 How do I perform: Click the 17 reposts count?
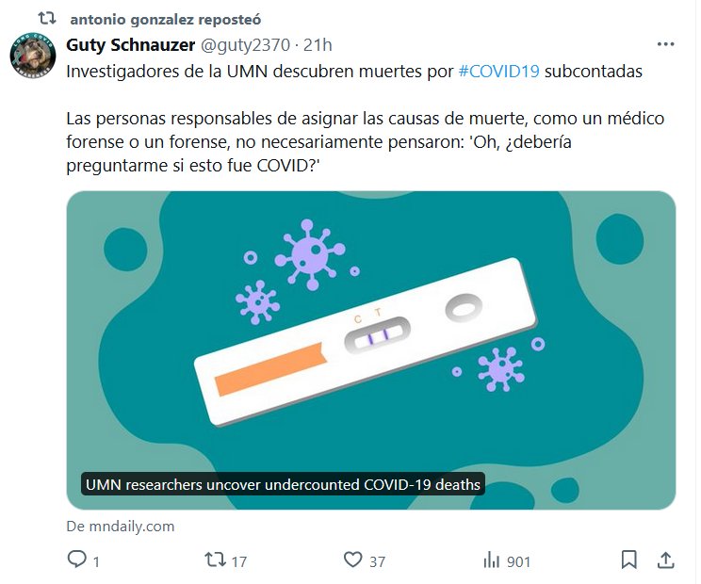[x=239, y=561]
